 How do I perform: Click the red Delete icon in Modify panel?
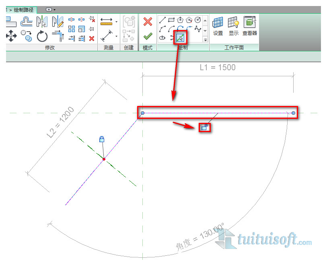[x=92, y=39]
